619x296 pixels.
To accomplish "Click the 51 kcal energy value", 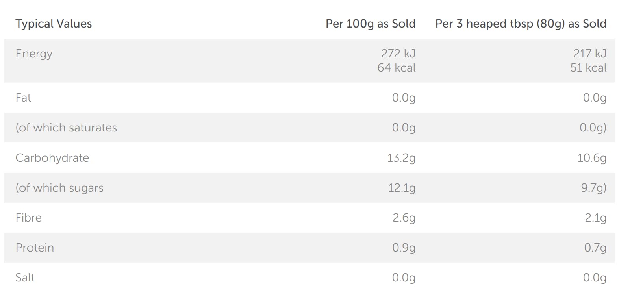I will point(588,68).
